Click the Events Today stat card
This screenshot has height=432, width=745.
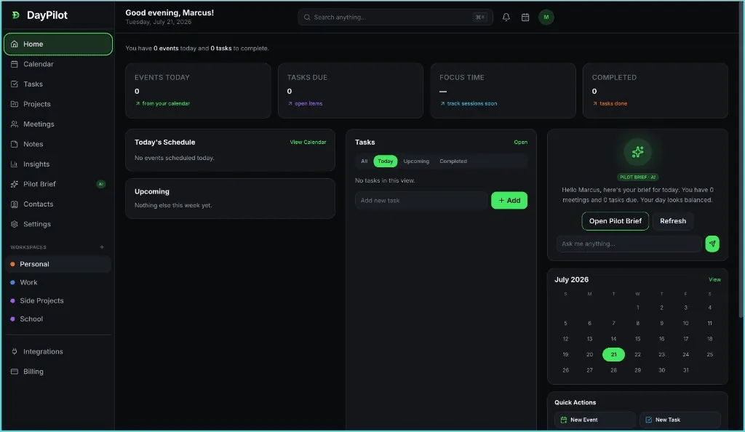[x=198, y=91]
